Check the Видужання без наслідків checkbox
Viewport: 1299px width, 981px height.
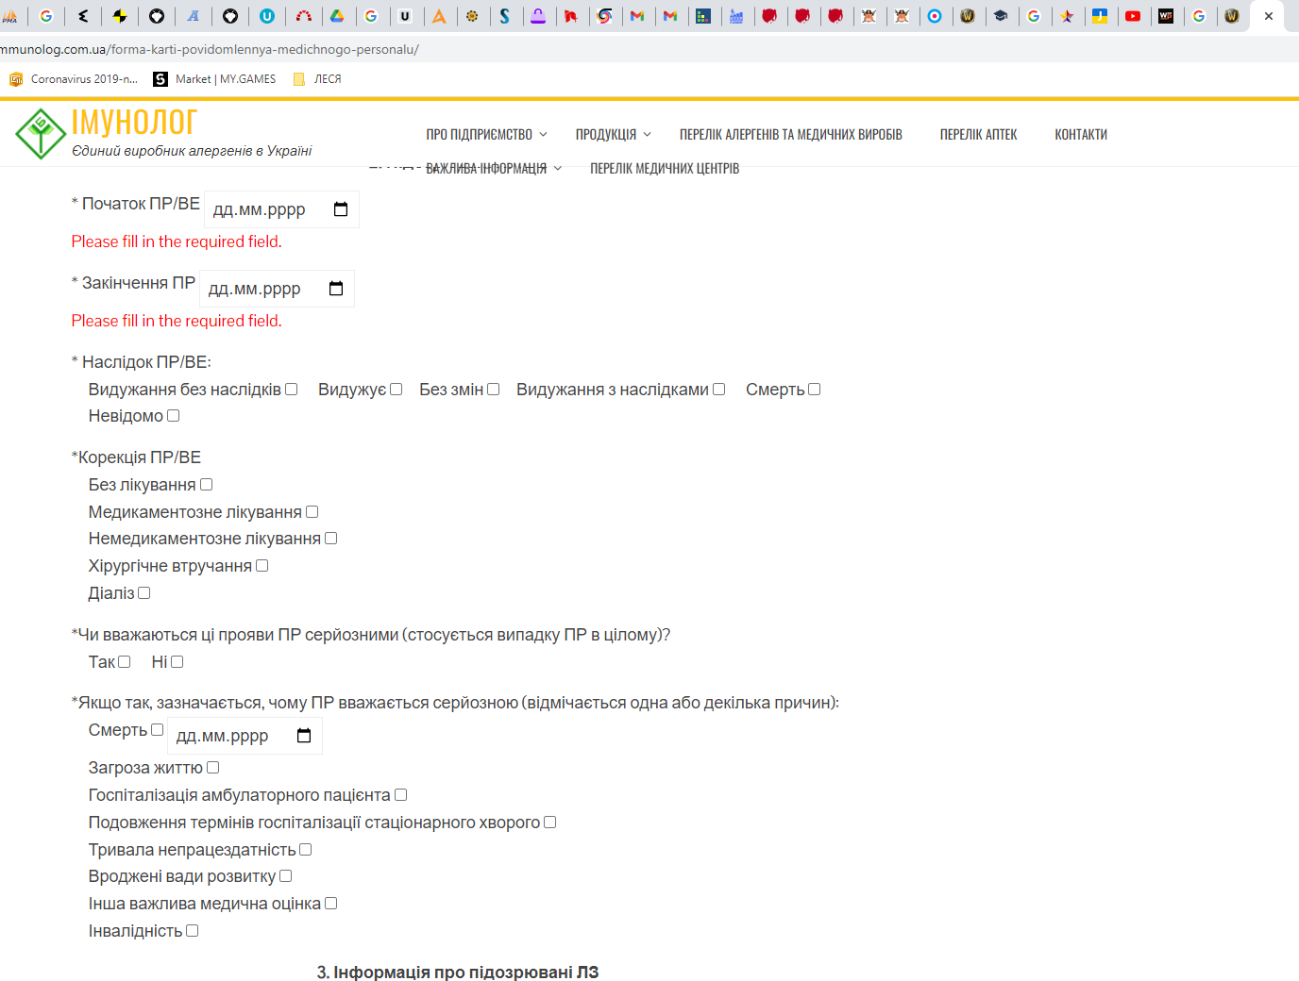(x=292, y=390)
